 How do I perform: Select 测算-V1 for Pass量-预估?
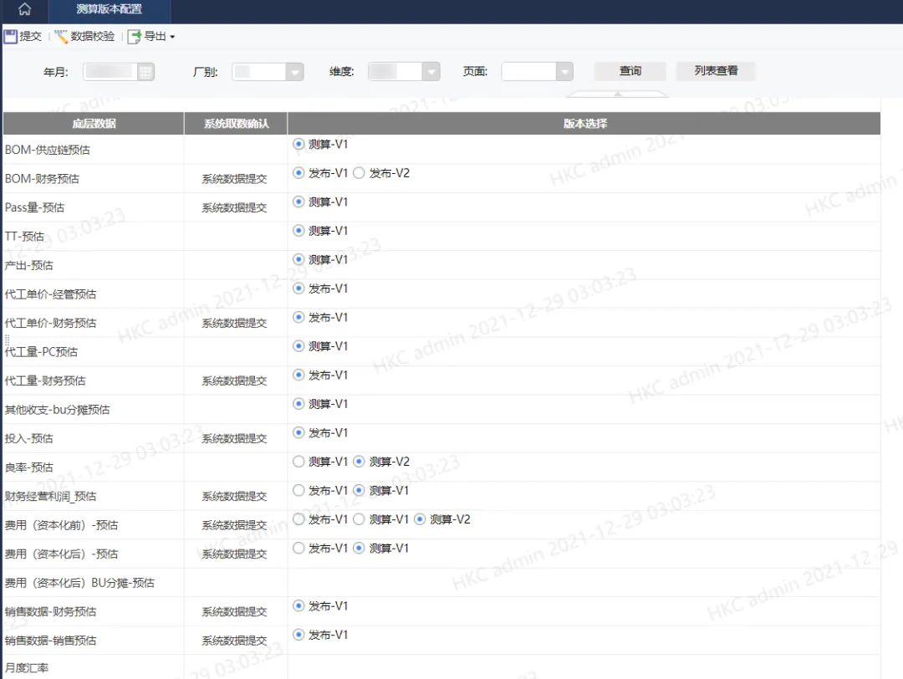(x=298, y=202)
